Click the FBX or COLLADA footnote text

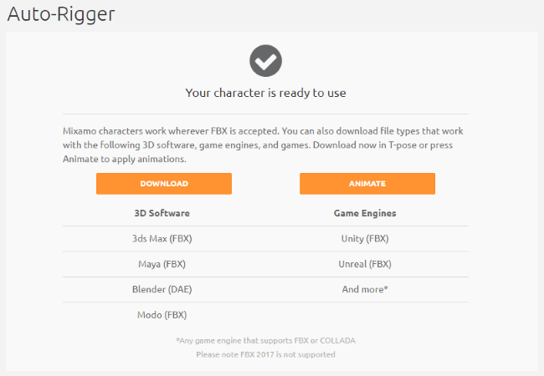click(266, 341)
